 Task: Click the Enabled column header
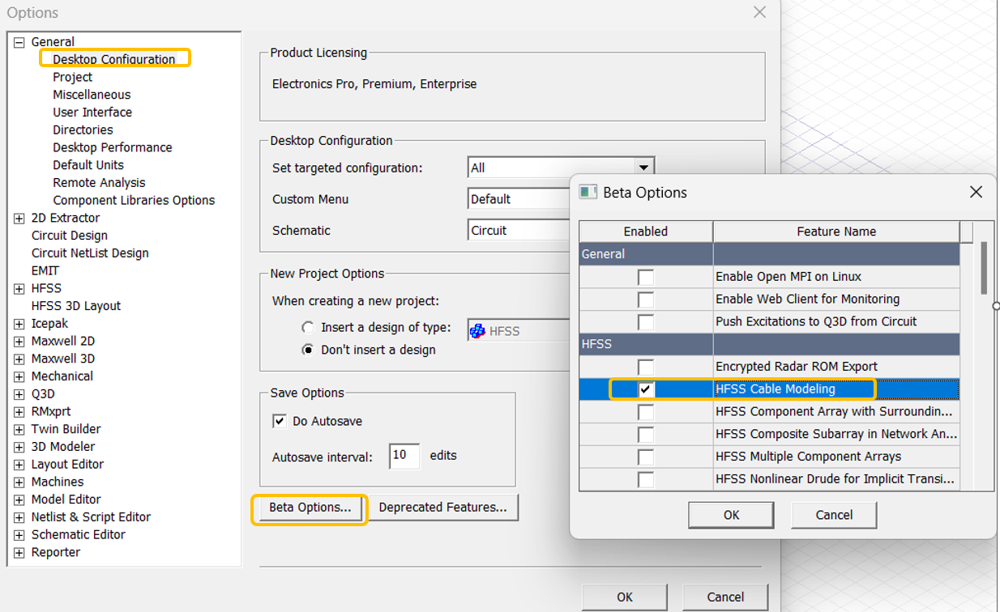(x=646, y=232)
